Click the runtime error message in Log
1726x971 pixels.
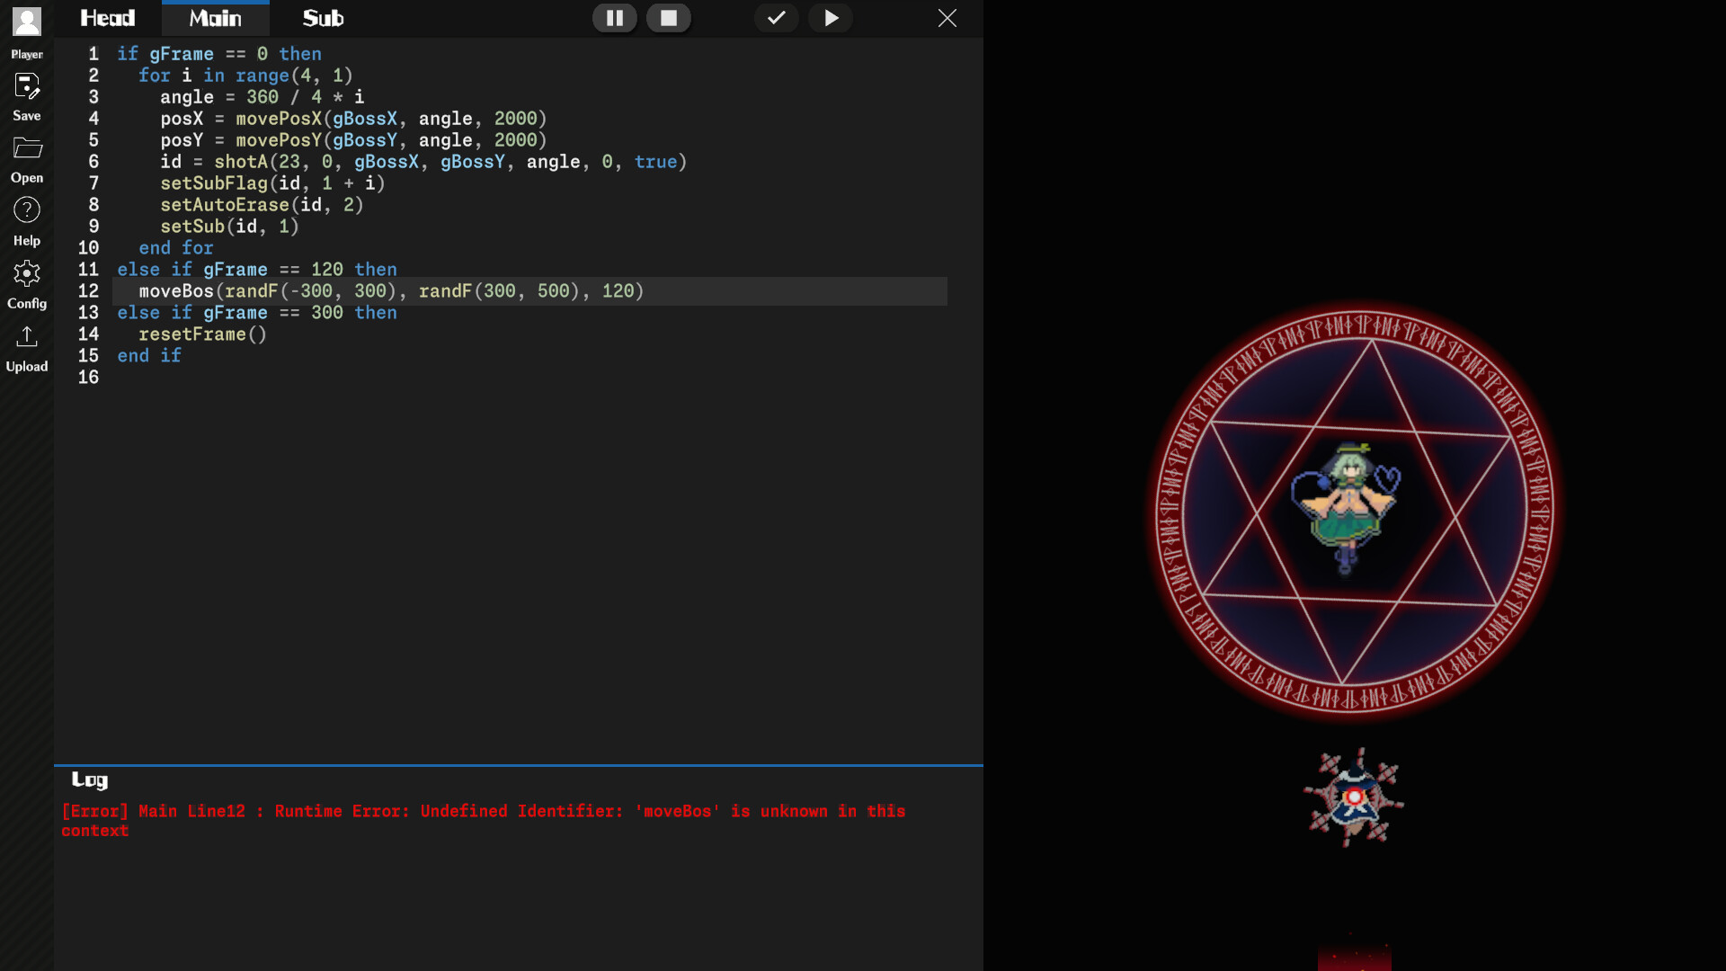coord(483,811)
